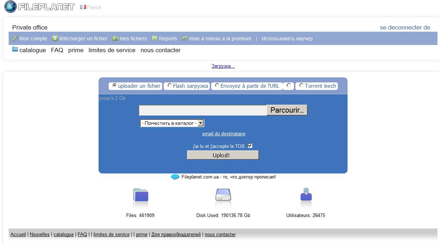The height and width of the screenshot is (244, 440).
Task: Click the French flag language icon
Action: click(83, 7)
